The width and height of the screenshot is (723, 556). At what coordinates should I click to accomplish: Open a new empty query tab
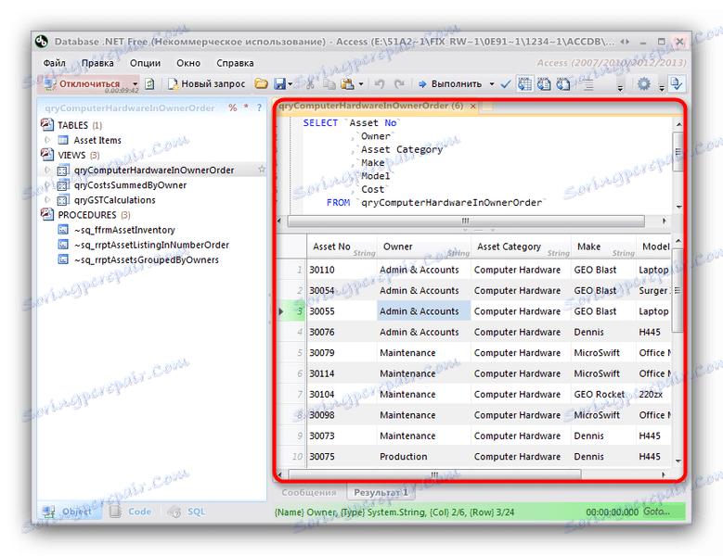(487, 107)
